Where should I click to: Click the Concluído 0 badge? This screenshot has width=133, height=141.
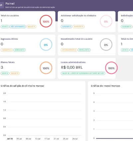pyautogui.click(x=84, y=50)
